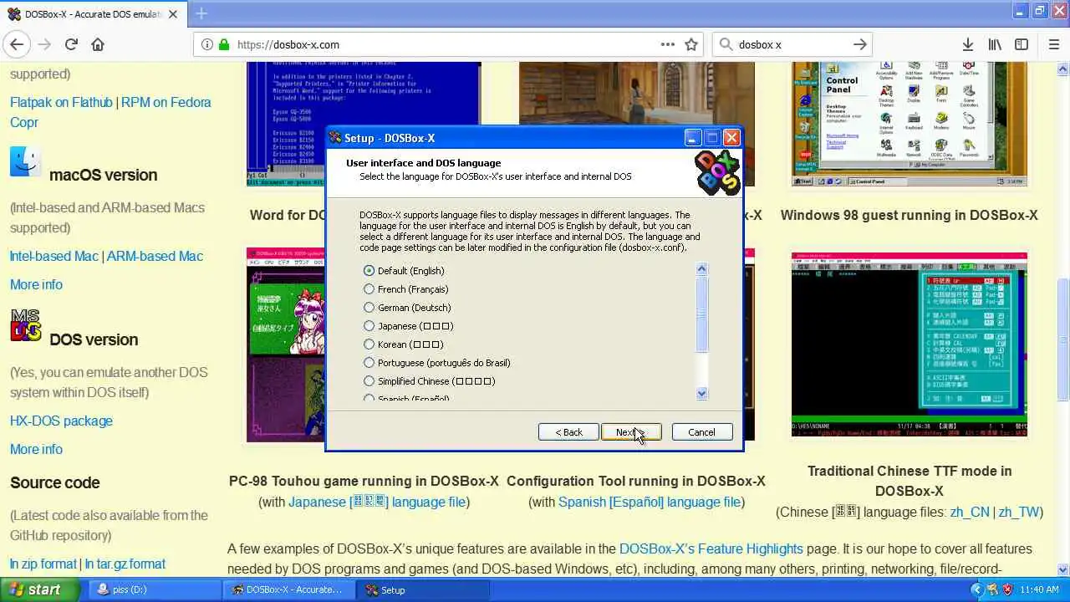Viewport: 1070px width, 602px height.
Task: Open Spanish [Español] language file link
Action: 650,502
